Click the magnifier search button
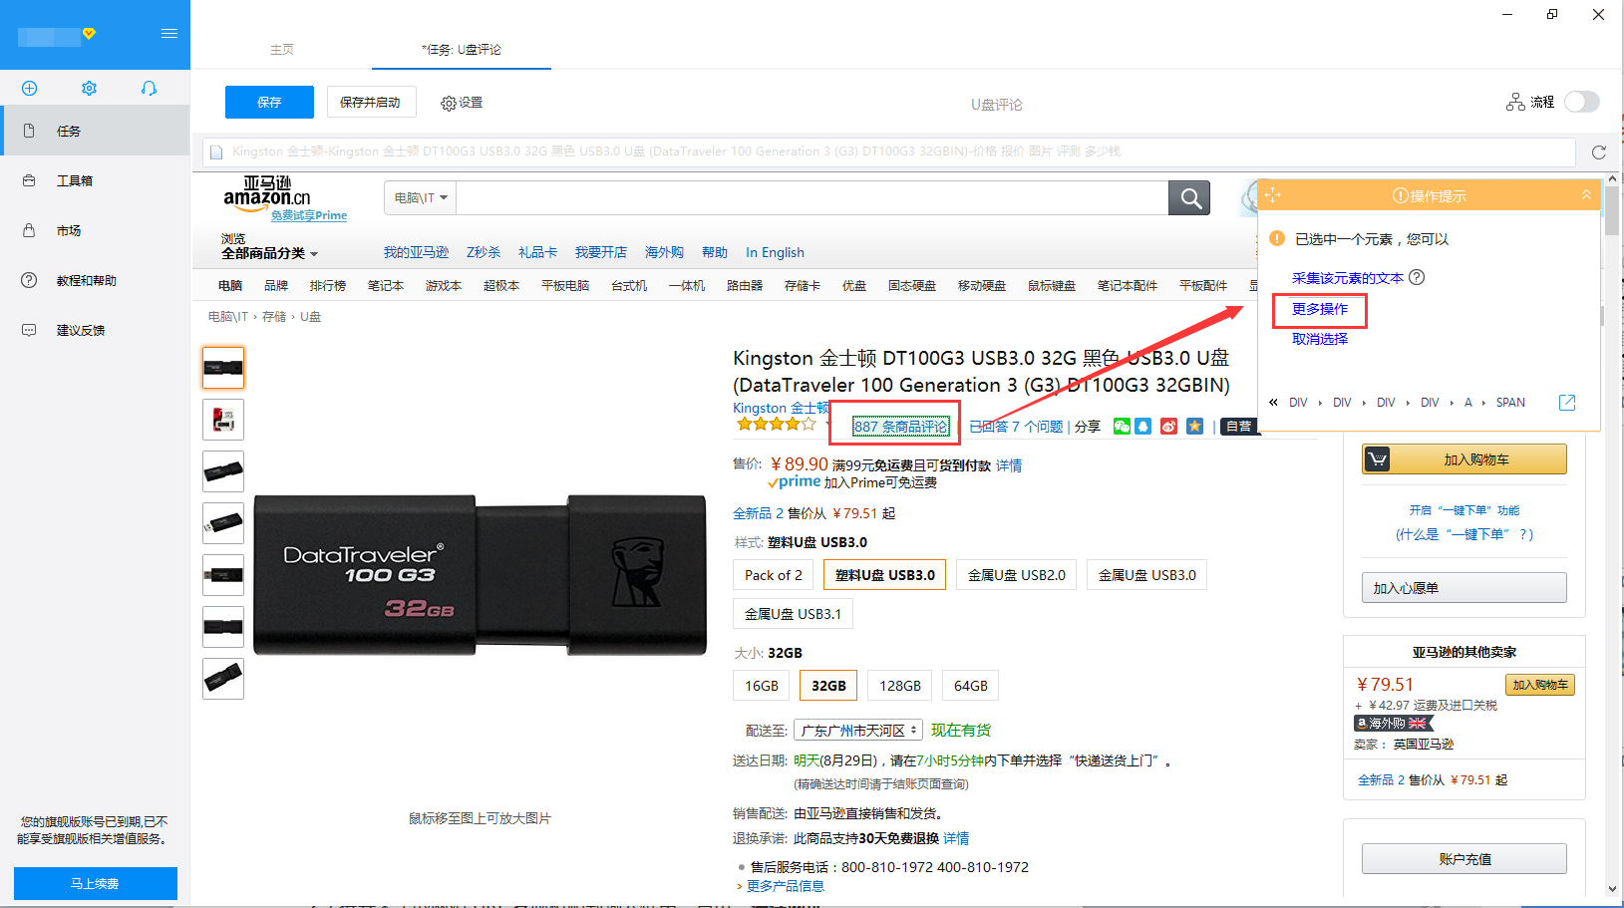The image size is (1624, 908). pos(1189,198)
